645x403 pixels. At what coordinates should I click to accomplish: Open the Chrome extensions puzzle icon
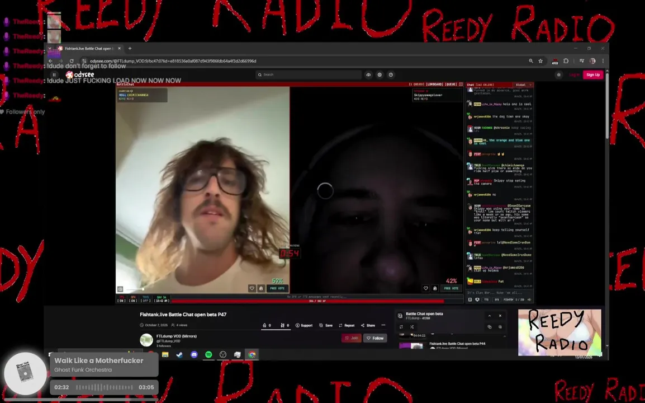(566, 61)
